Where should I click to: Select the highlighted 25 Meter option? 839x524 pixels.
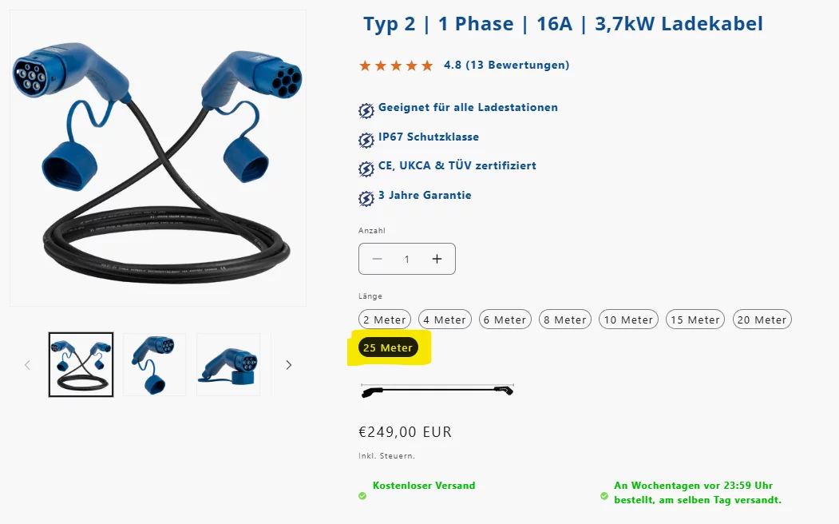pos(388,348)
